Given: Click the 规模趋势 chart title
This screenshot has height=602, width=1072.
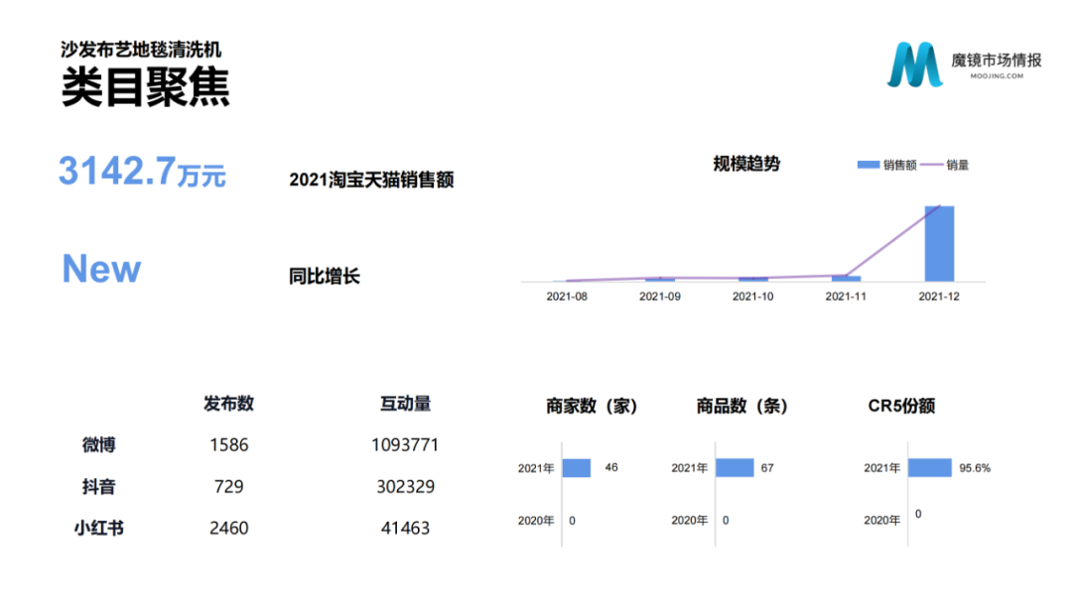Looking at the screenshot, I should pos(746,164).
